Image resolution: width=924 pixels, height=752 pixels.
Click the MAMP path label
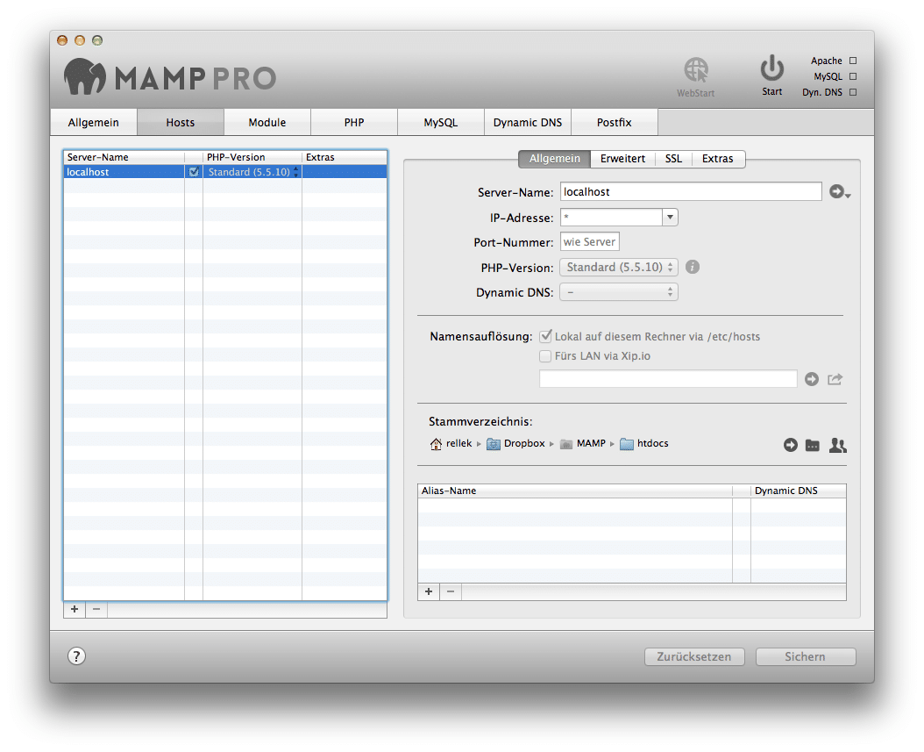(591, 443)
